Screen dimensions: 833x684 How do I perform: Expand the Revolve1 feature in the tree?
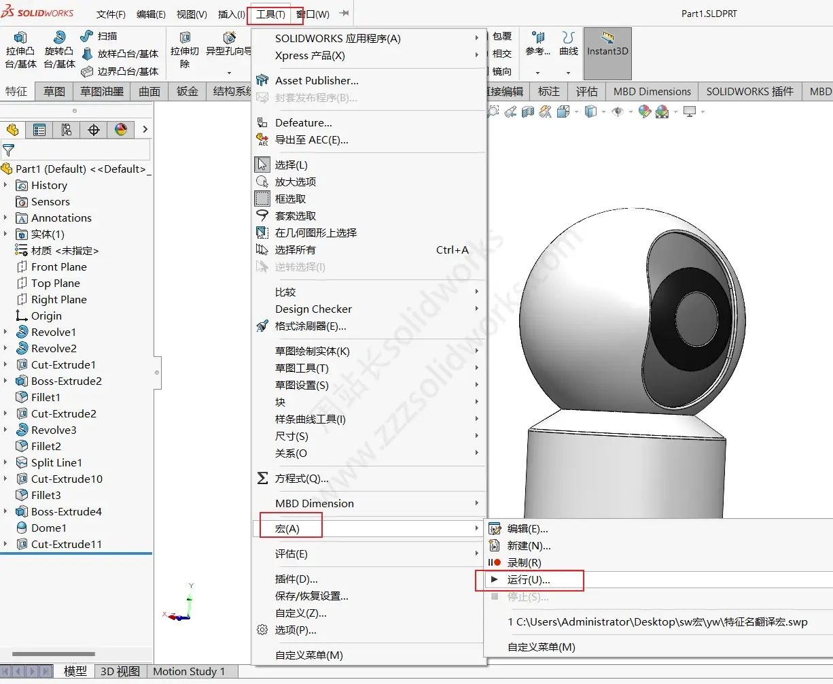click(x=7, y=332)
